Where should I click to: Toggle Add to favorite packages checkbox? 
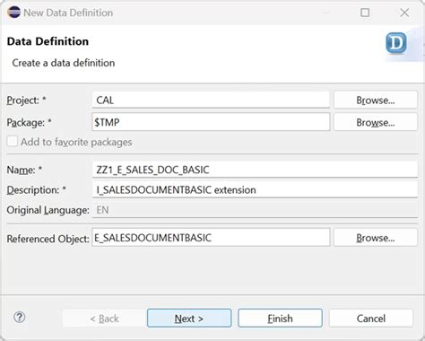tap(13, 142)
